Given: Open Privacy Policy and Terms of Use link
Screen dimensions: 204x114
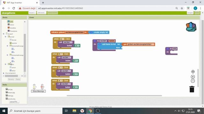Looking at the screenshot, I should 101,107.
